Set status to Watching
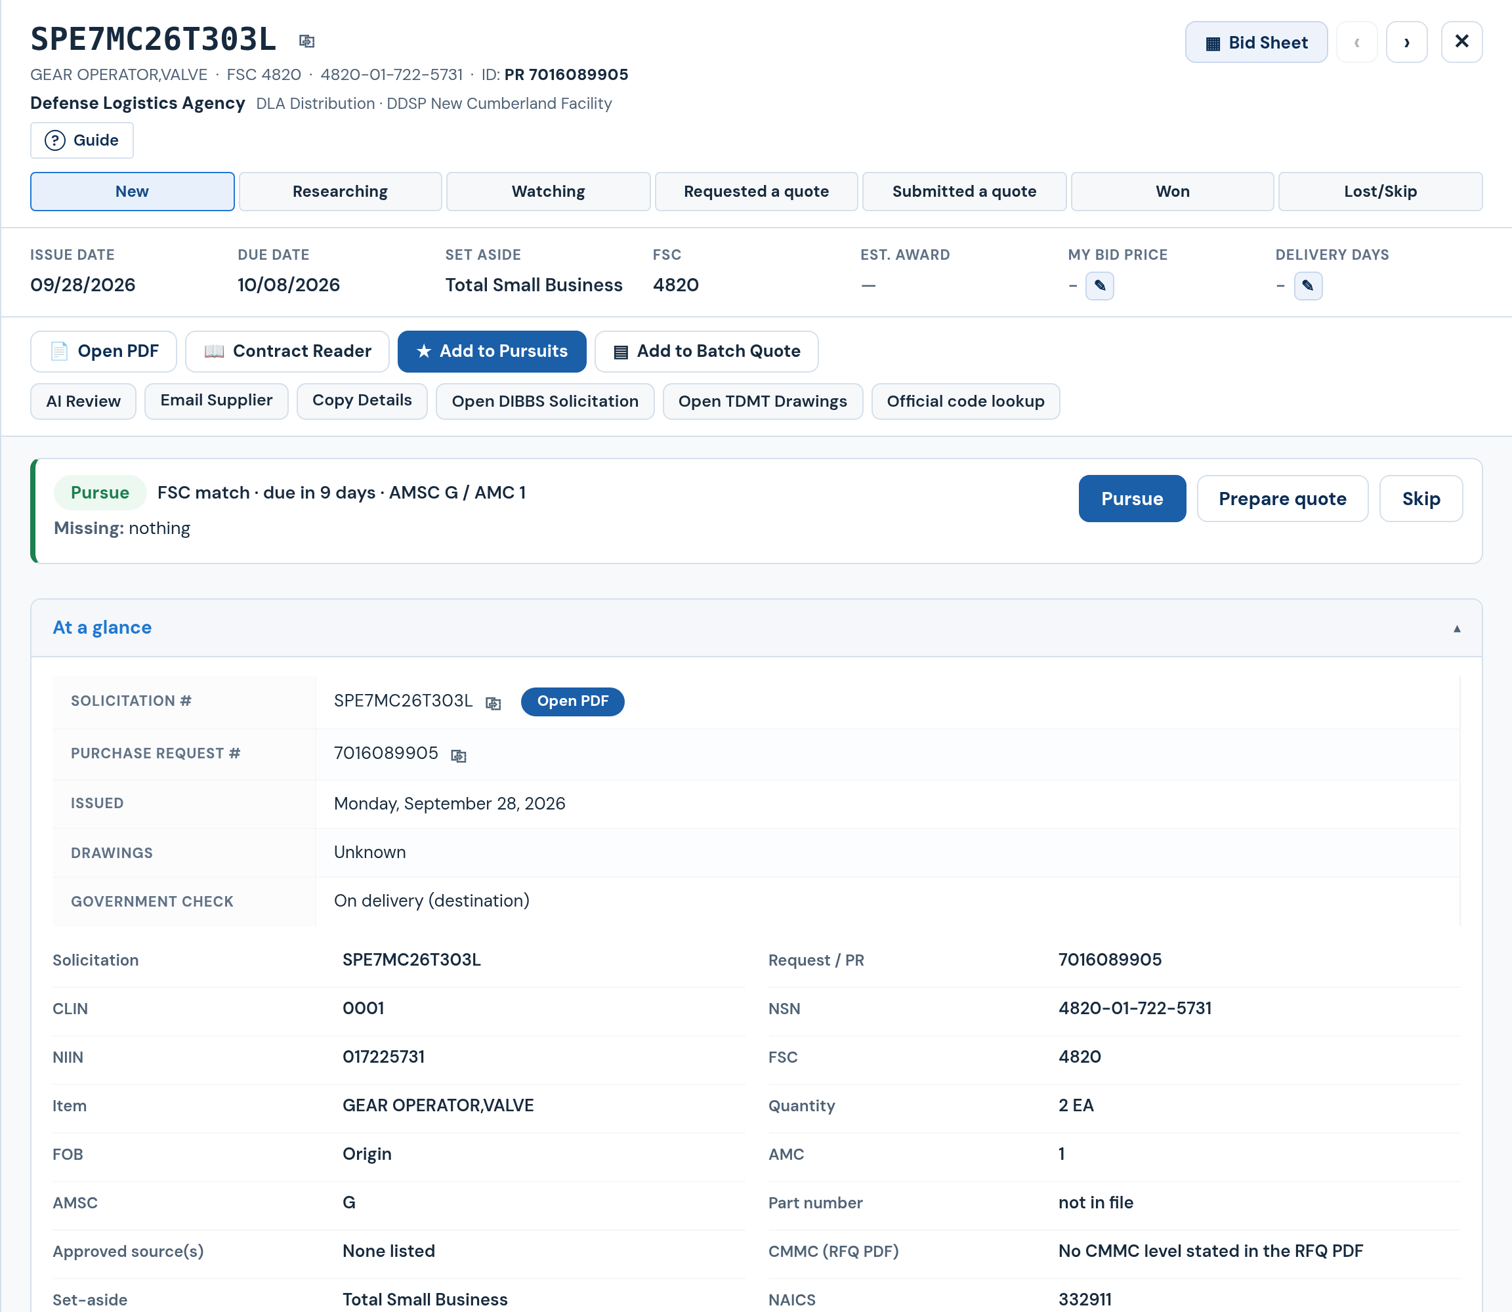1512x1312 pixels. coord(548,192)
